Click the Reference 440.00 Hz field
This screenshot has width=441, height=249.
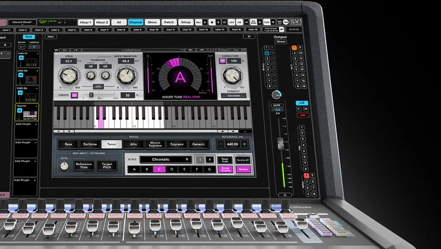tap(233, 144)
